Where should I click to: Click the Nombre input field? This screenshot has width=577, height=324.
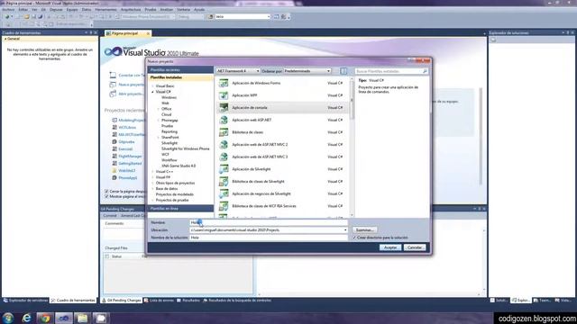tap(269, 222)
